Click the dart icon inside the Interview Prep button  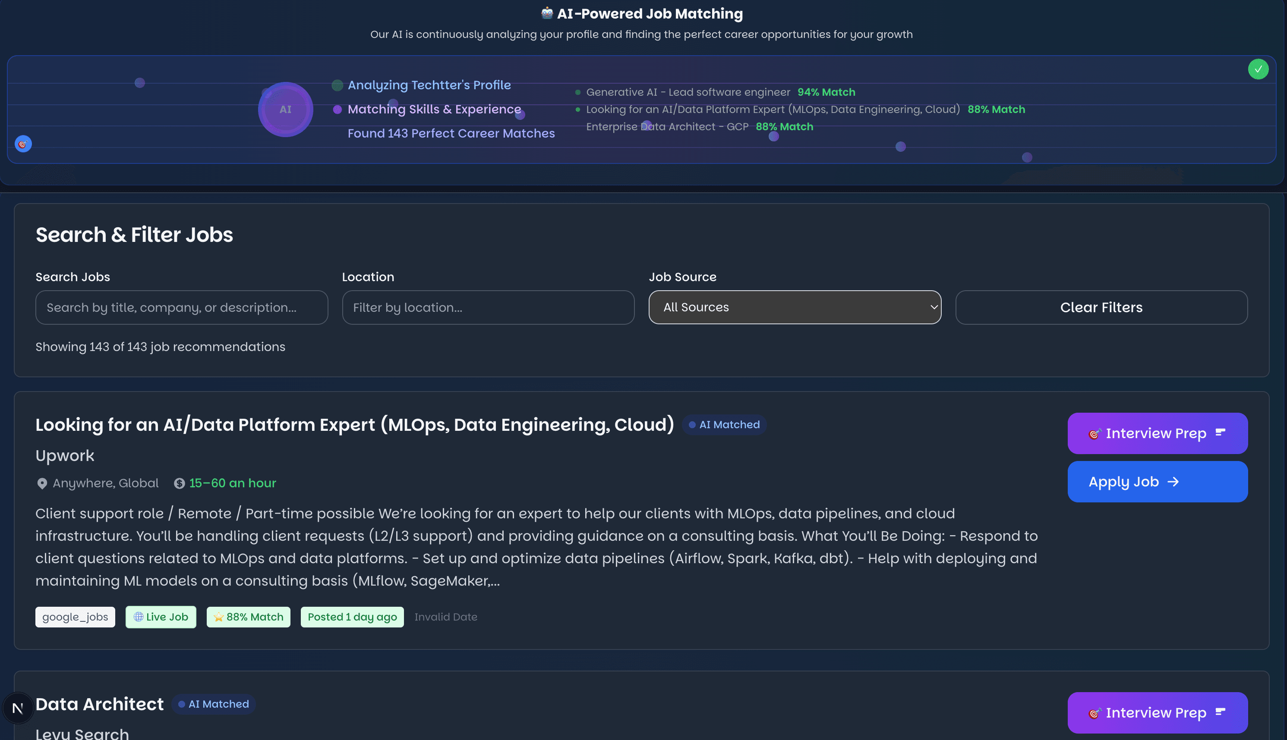(1094, 433)
